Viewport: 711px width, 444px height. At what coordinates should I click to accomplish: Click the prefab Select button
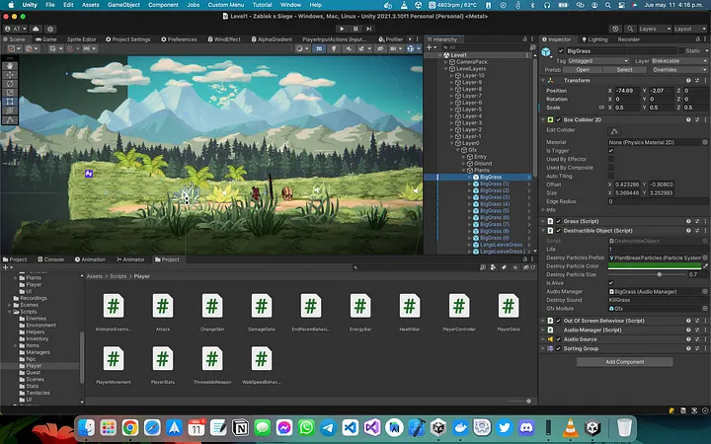point(624,70)
